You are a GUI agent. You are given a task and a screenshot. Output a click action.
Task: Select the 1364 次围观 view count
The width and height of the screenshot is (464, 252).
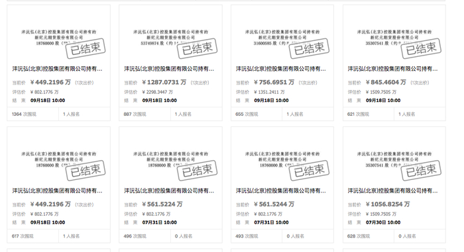(24, 114)
